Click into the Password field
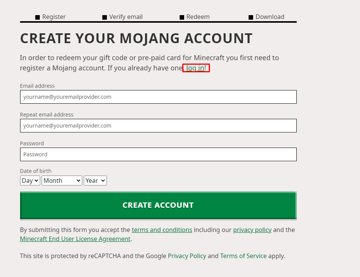The image size is (360, 277). pyautogui.click(x=158, y=154)
